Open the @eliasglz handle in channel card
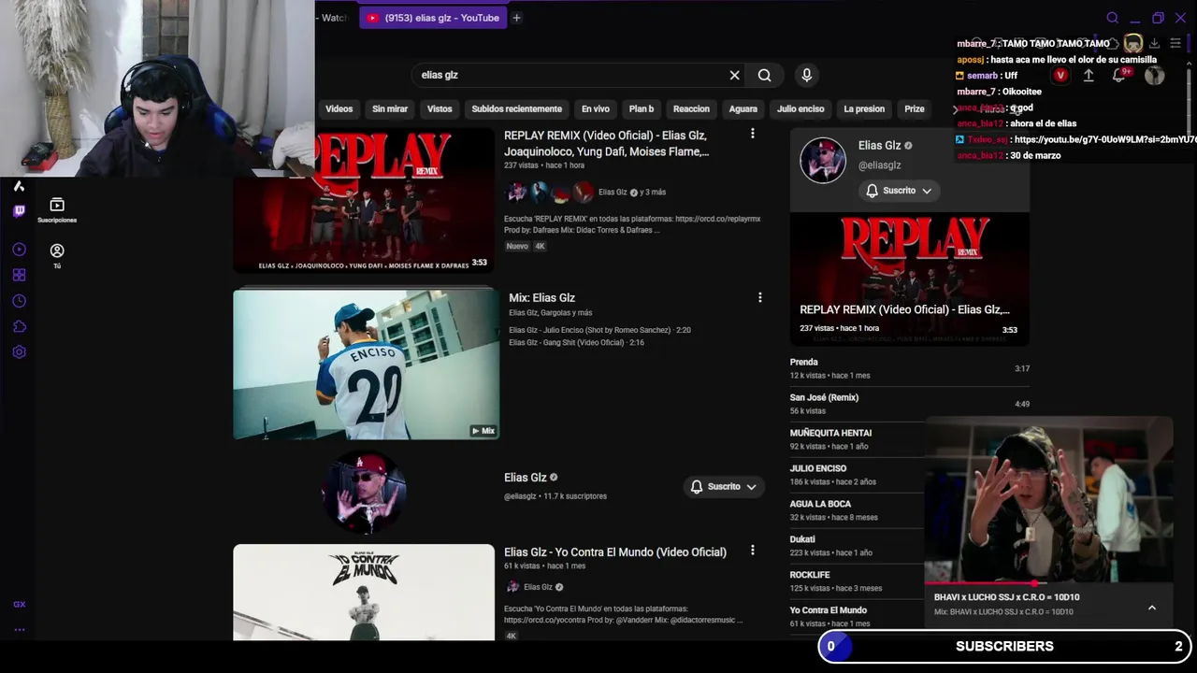This screenshot has width=1197, height=673. point(880,165)
